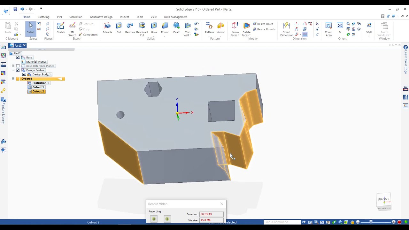Screen dimensions: 409x230
Task: Expand the Style dropdown arrow
Action: pyautogui.click(x=369, y=36)
